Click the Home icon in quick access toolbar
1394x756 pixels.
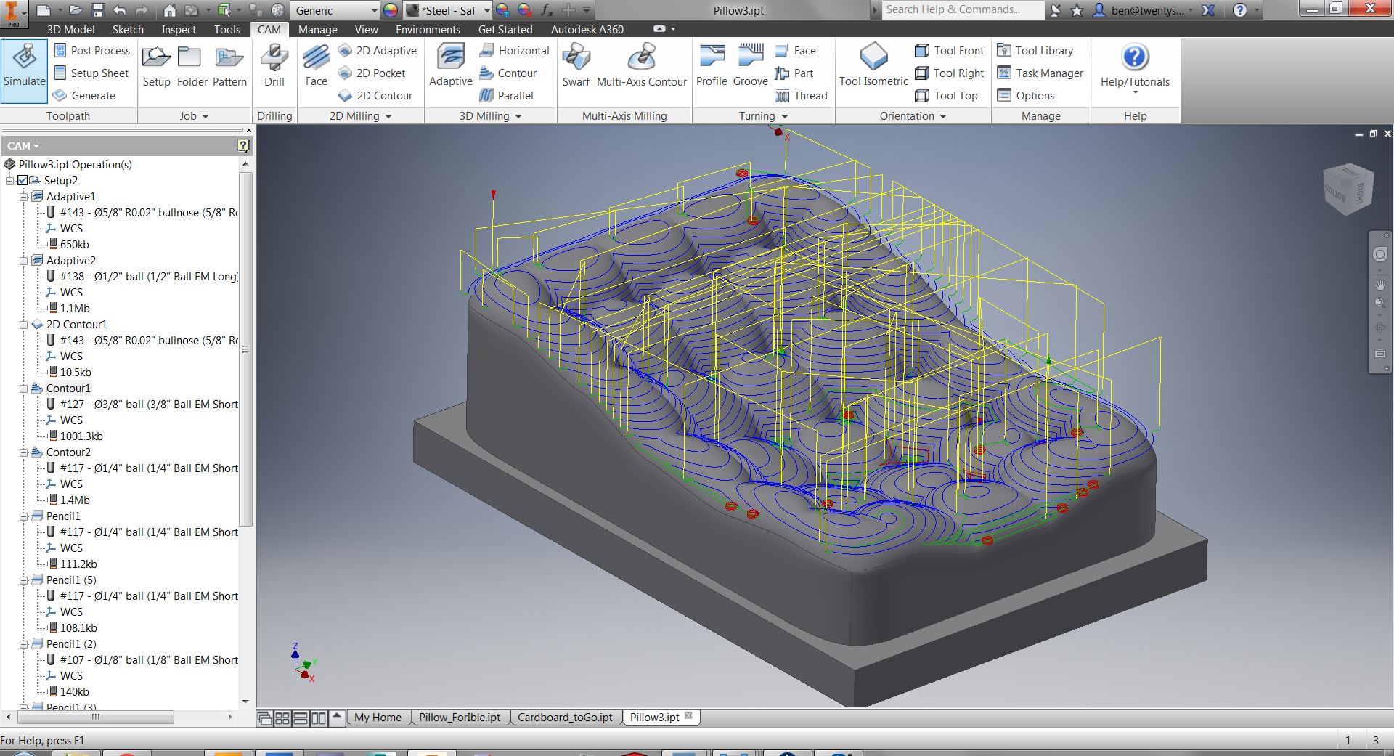coord(169,10)
